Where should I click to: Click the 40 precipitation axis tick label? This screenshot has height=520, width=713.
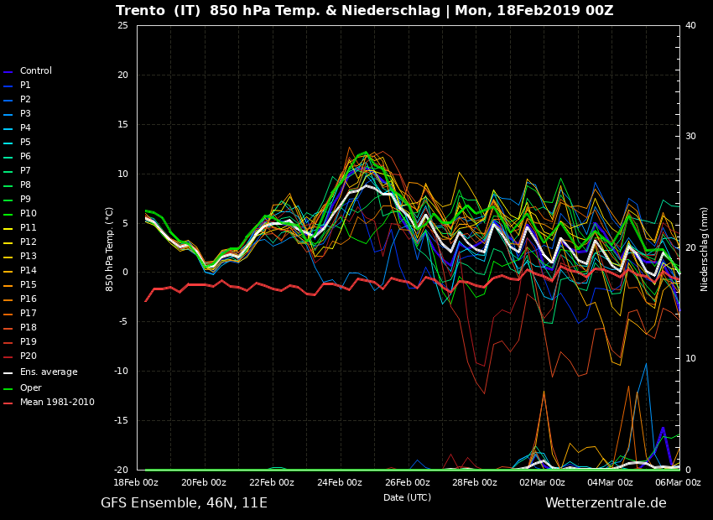tap(690, 25)
